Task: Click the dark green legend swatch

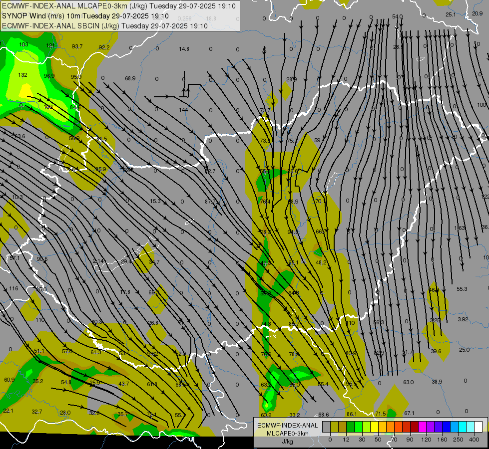Action: pyautogui.click(x=350, y=427)
